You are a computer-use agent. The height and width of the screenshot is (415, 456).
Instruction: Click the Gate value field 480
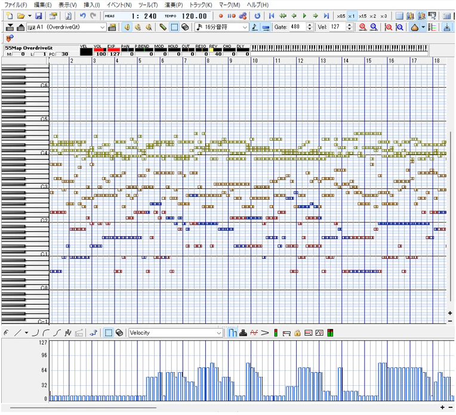tap(298, 27)
